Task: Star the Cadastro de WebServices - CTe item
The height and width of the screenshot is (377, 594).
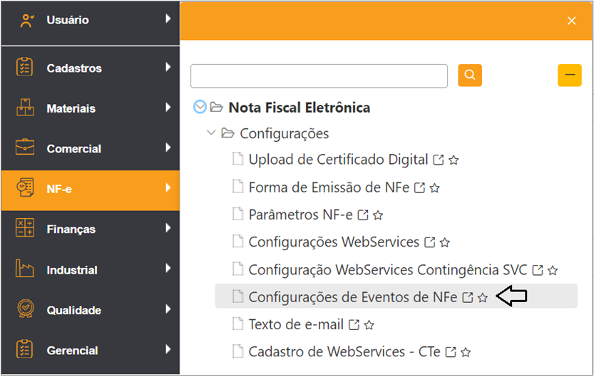Action: 466,352
